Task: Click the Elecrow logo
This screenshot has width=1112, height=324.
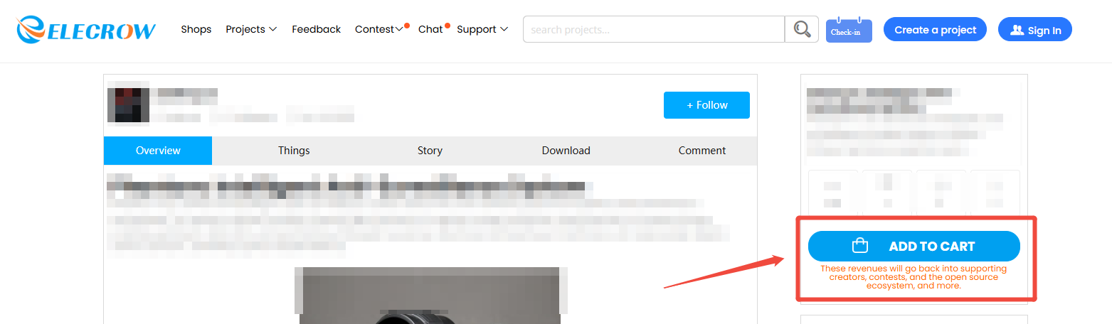Action: (x=86, y=29)
